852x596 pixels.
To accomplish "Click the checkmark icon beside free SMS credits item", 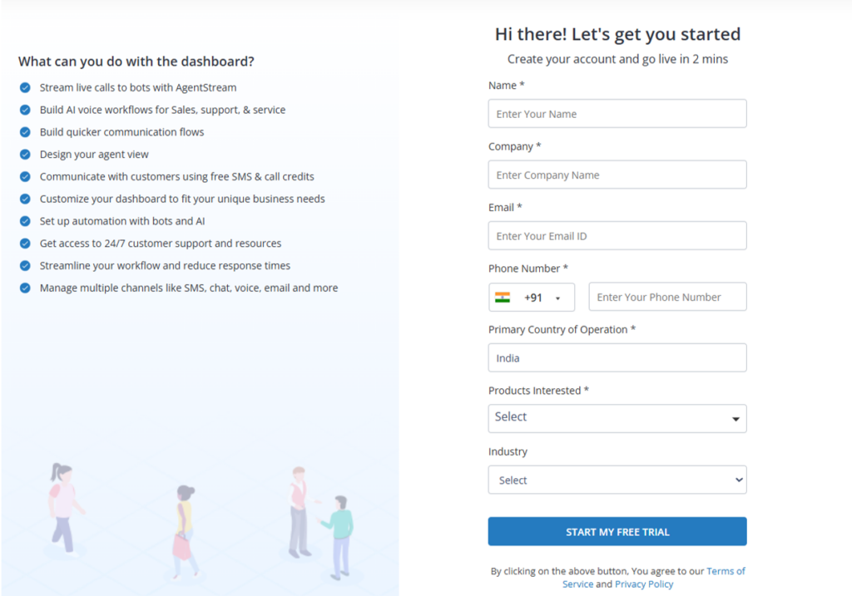I will (x=26, y=177).
